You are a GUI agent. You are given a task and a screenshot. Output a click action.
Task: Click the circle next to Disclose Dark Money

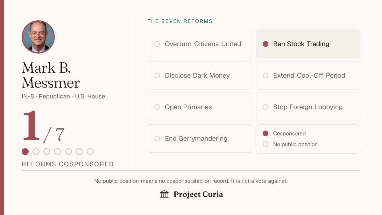pyautogui.click(x=157, y=75)
